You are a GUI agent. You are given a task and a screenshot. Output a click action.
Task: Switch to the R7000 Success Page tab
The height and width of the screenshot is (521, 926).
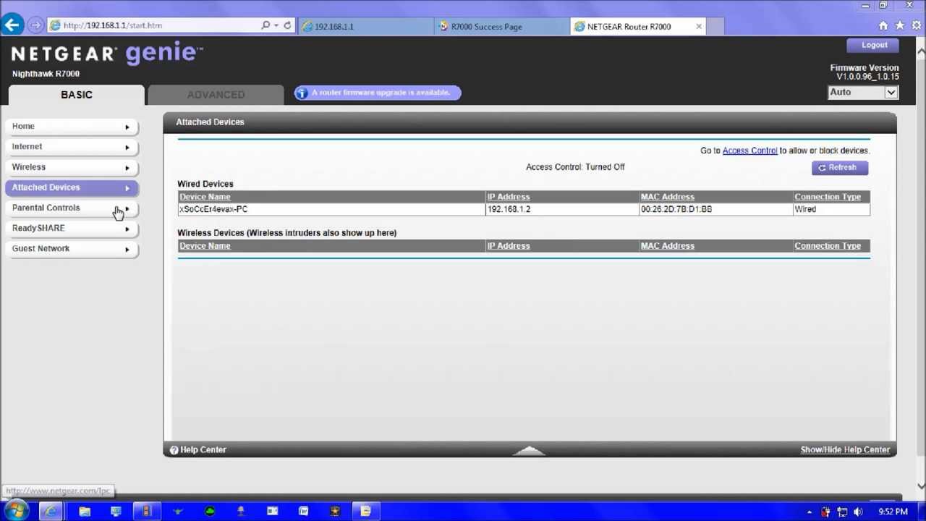tap(503, 27)
